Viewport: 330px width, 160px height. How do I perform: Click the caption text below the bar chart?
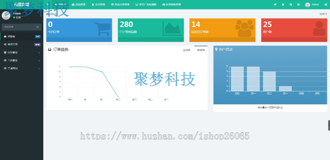[270, 108]
